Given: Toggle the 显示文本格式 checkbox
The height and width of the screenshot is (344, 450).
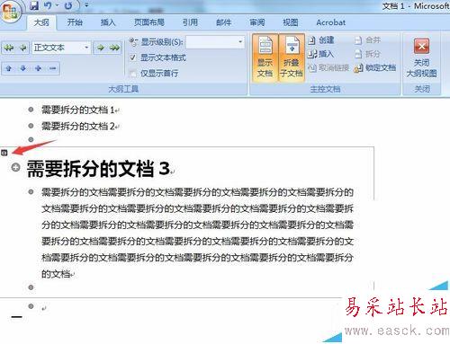Looking at the screenshot, I should [133, 57].
